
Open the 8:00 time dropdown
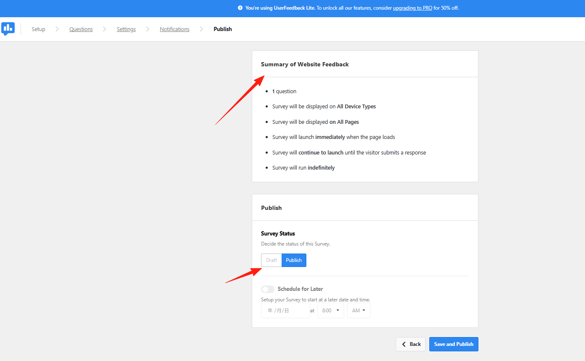tap(330, 310)
